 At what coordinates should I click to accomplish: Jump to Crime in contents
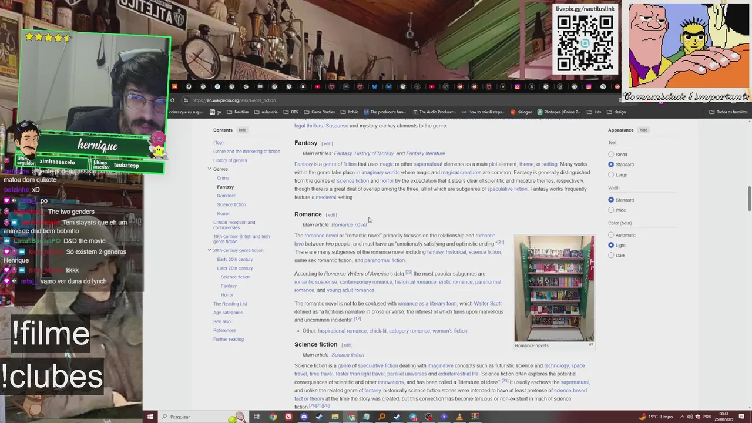tap(223, 178)
